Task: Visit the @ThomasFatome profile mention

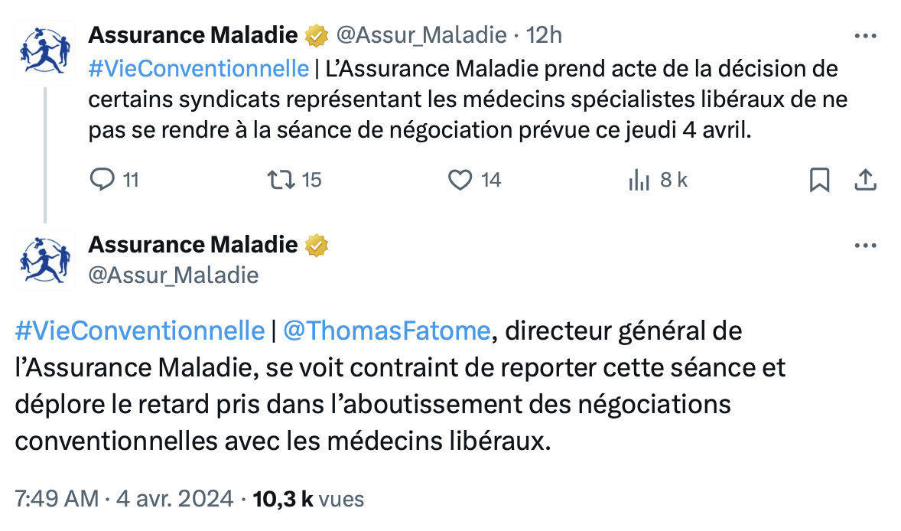Action: tap(387, 331)
